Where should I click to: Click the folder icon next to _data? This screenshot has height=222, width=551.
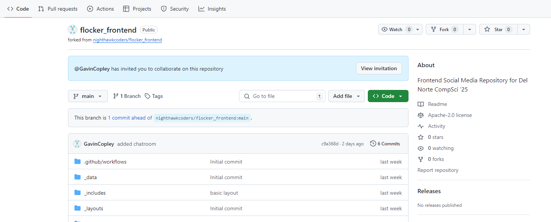[78, 177]
